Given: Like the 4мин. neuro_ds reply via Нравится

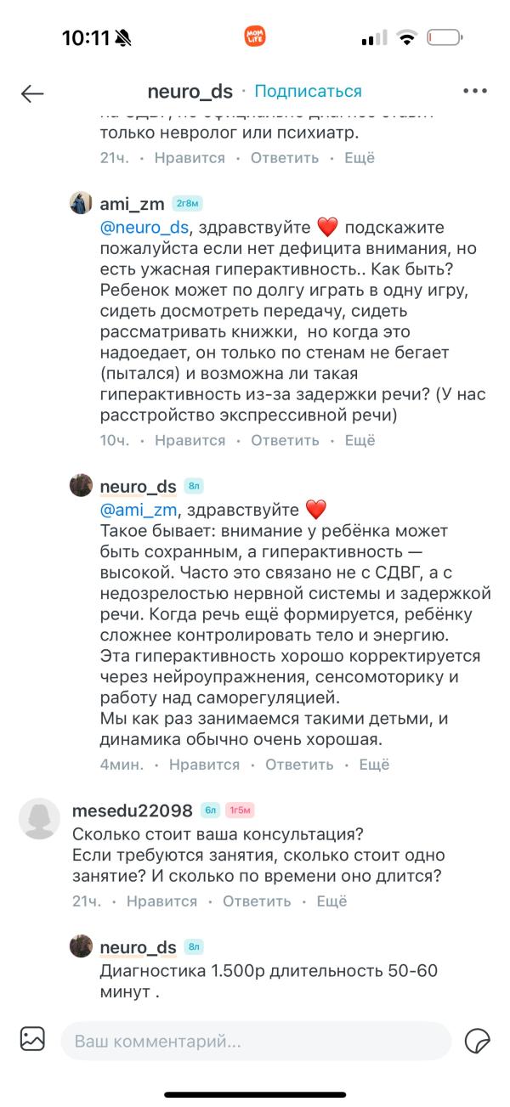Looking at the screenshot, I should pyautogui.click(x=204, y=765).
